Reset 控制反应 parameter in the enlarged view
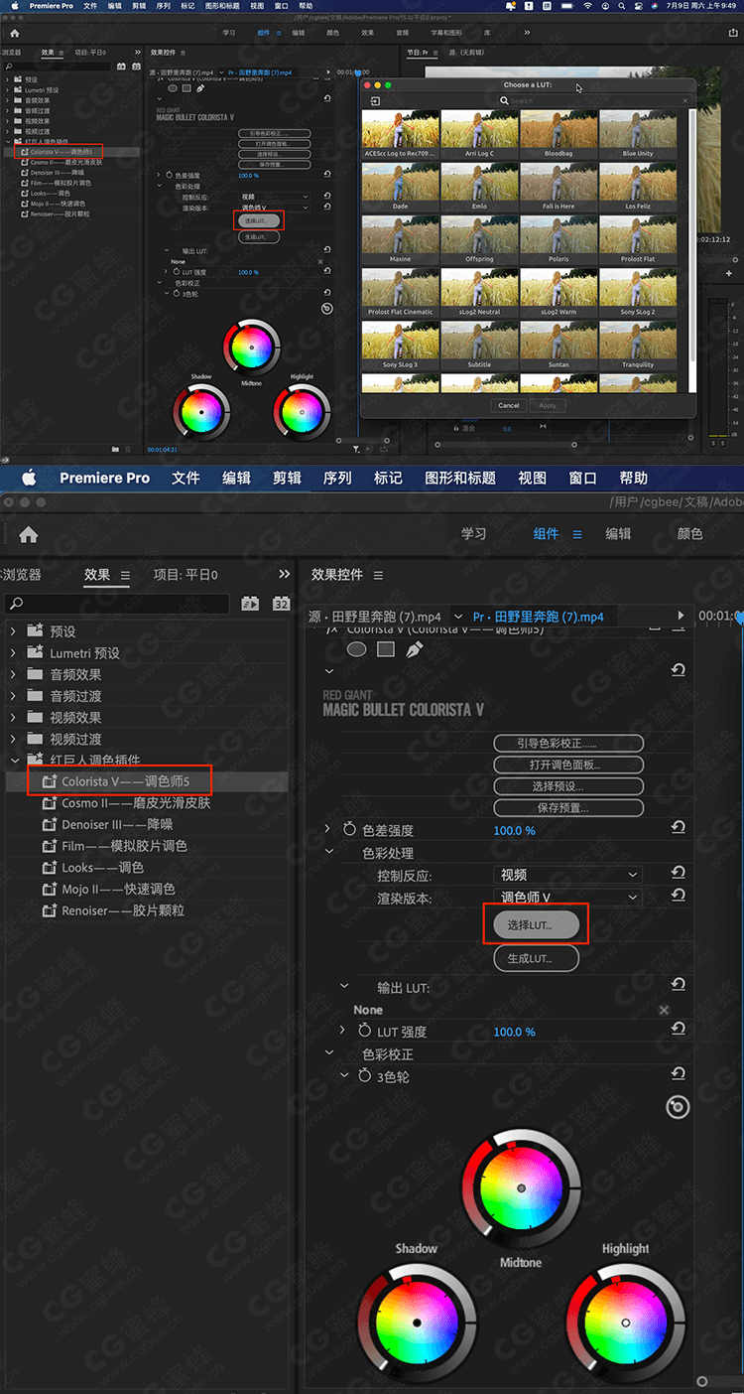This screenshot has width=744, height=1394. point(679,873)
